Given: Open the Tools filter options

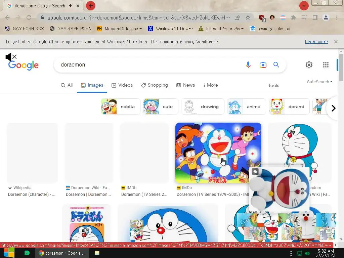Looking at the screenshot, I should pyautogui.click(x=273, y=85).
